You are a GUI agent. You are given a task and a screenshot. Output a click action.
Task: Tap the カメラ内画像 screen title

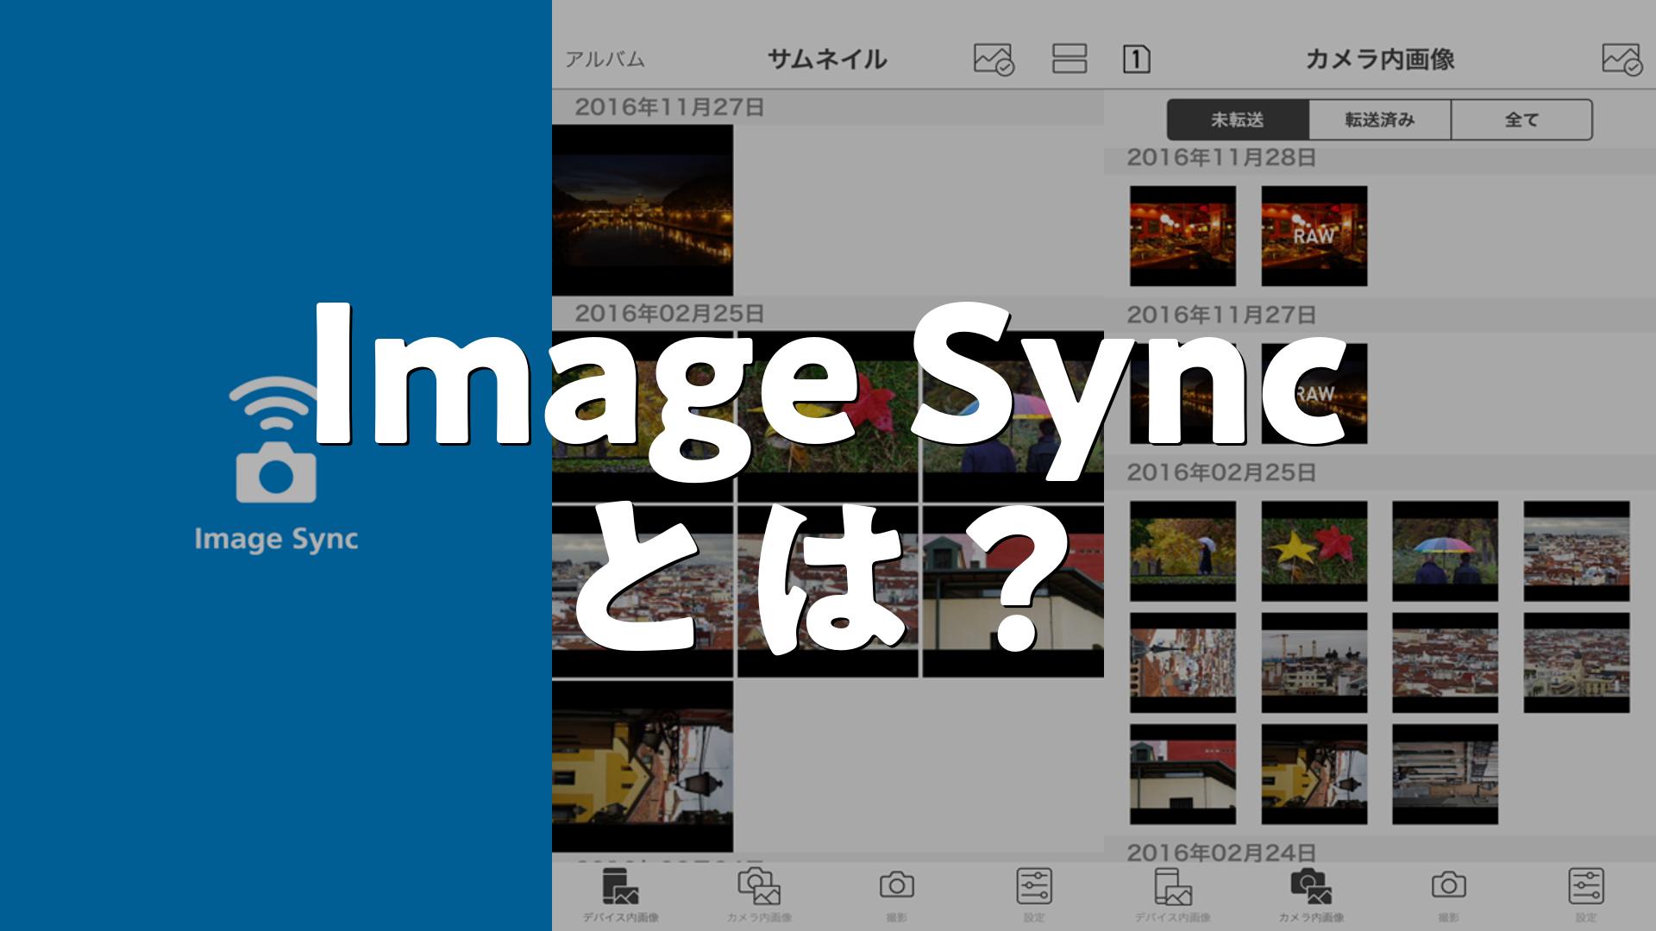coord(1380,59)
